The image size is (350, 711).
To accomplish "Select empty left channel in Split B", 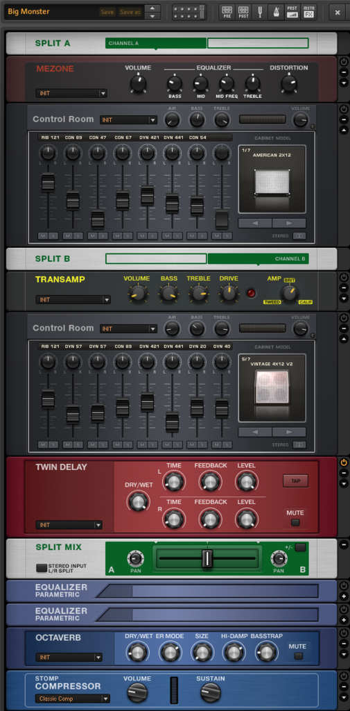I will [156, 259].
